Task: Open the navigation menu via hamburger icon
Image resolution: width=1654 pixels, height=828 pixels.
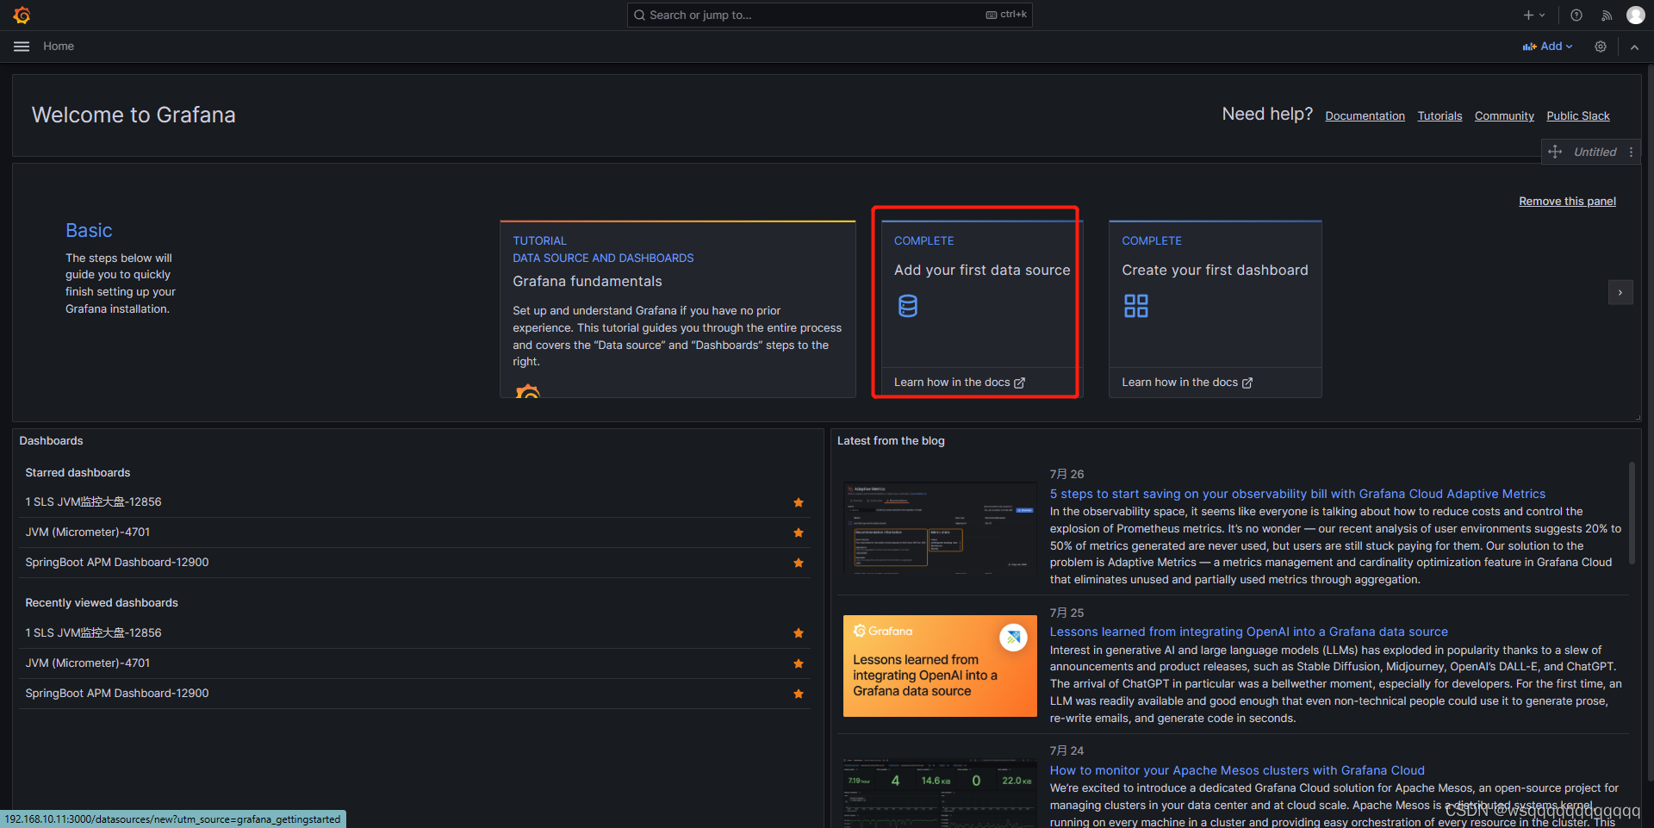Action: point(21,46)
